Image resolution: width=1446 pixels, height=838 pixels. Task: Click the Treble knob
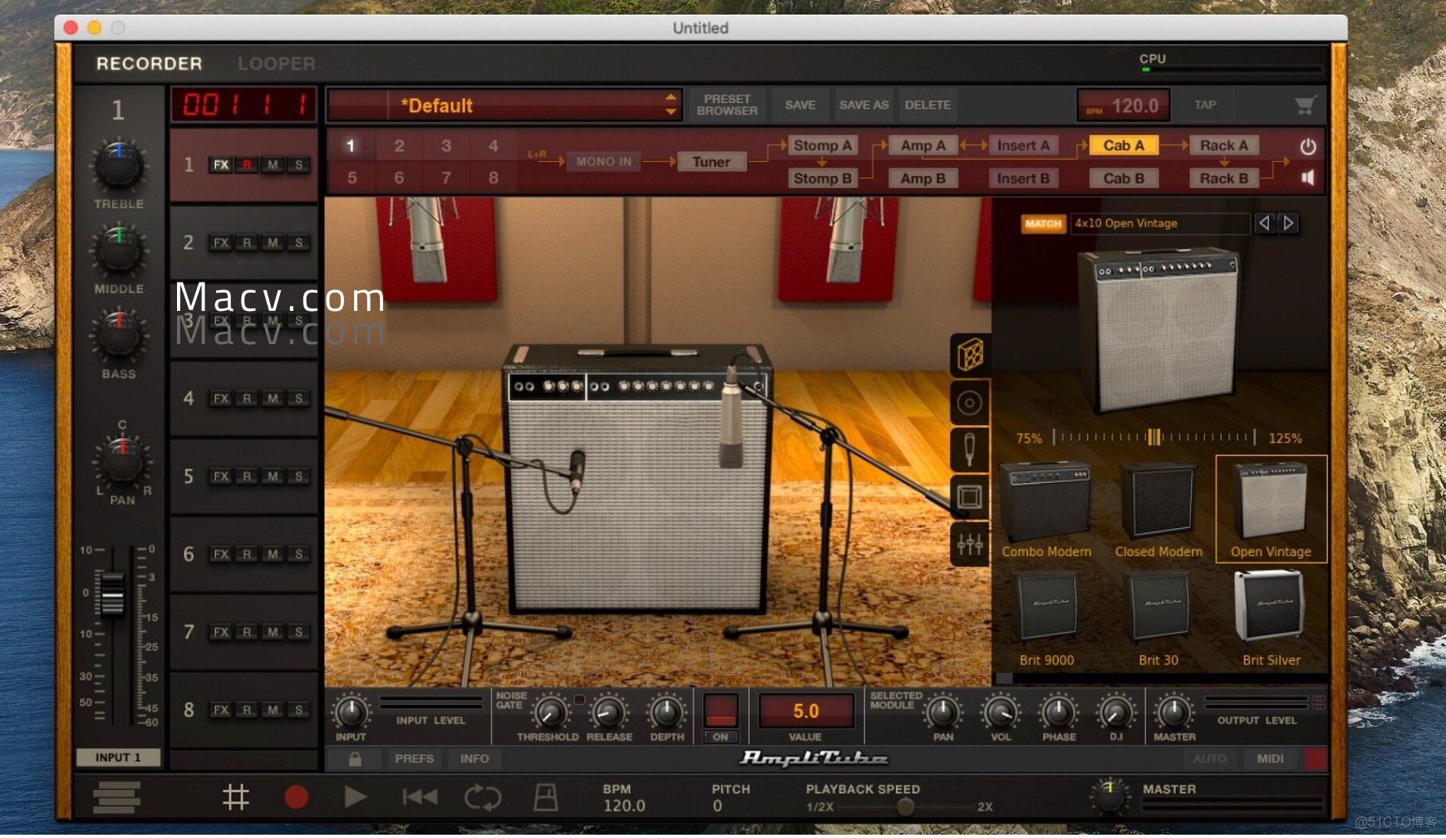click(119, 165)
